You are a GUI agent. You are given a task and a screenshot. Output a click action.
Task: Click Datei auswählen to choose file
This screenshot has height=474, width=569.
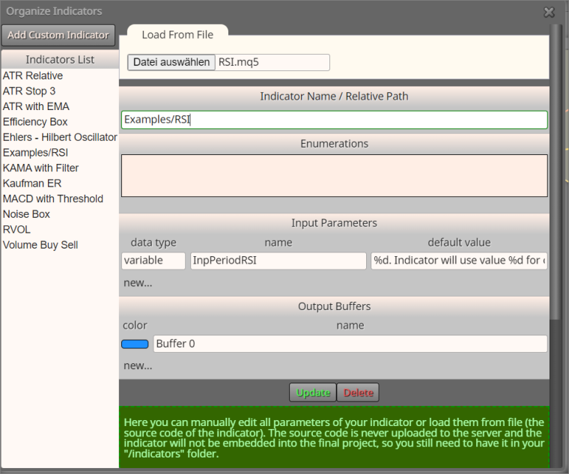(171, 62)
